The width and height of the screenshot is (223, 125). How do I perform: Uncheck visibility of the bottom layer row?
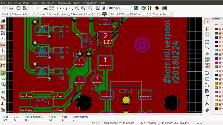pyautogui.click(x=220, y=109)
